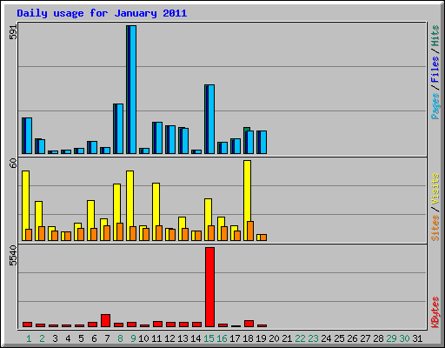Click the blue hits bar for day 8

click(118, 129)
